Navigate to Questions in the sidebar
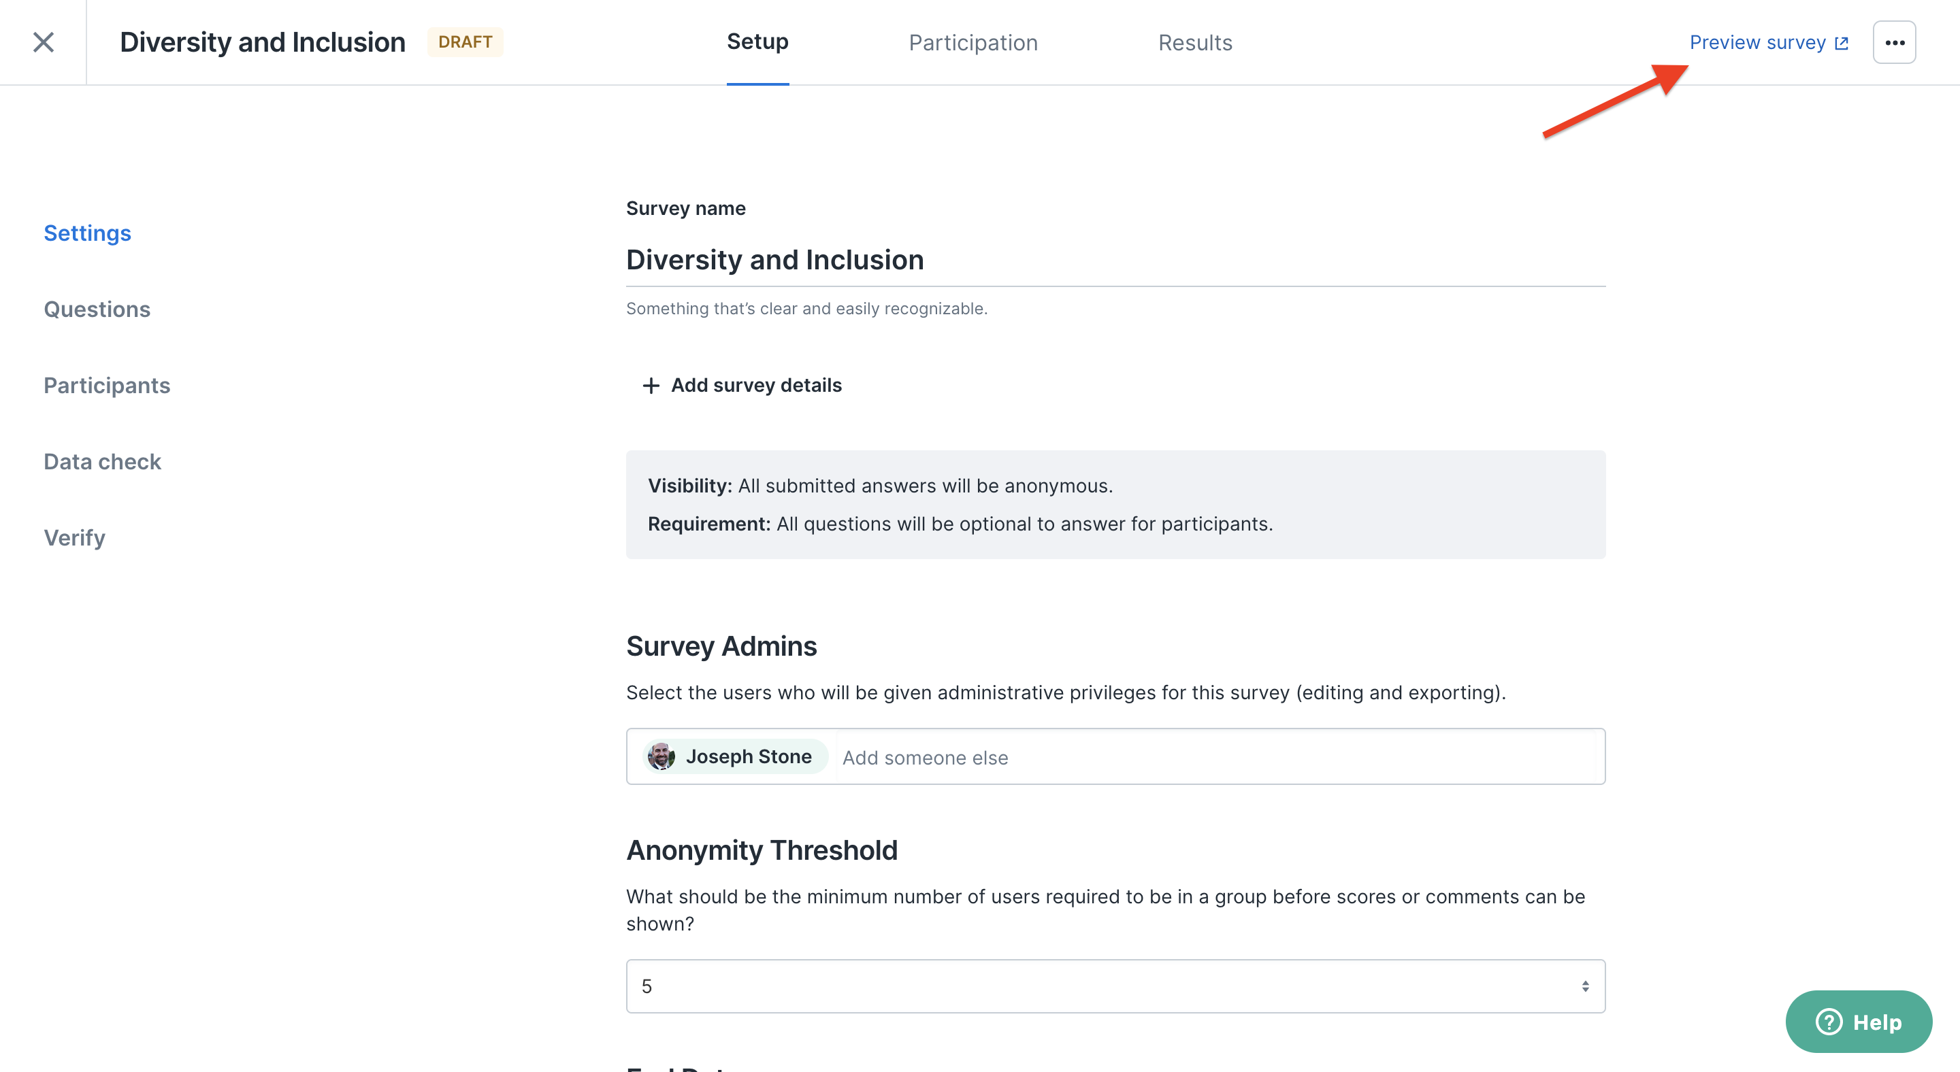The width and height of the screenshot is (1960, 1072). coord(97,309)
